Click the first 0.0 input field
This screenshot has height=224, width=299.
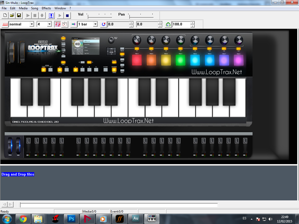click(118, 24)
